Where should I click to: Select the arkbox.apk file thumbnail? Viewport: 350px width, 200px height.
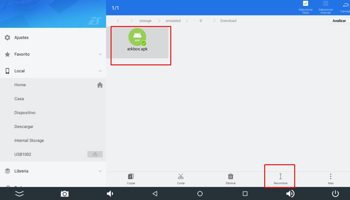point(137,37)
